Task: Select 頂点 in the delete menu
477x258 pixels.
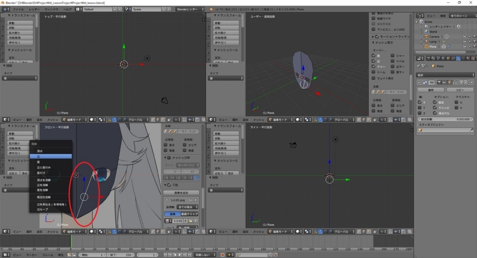Action: pos(50,151)
